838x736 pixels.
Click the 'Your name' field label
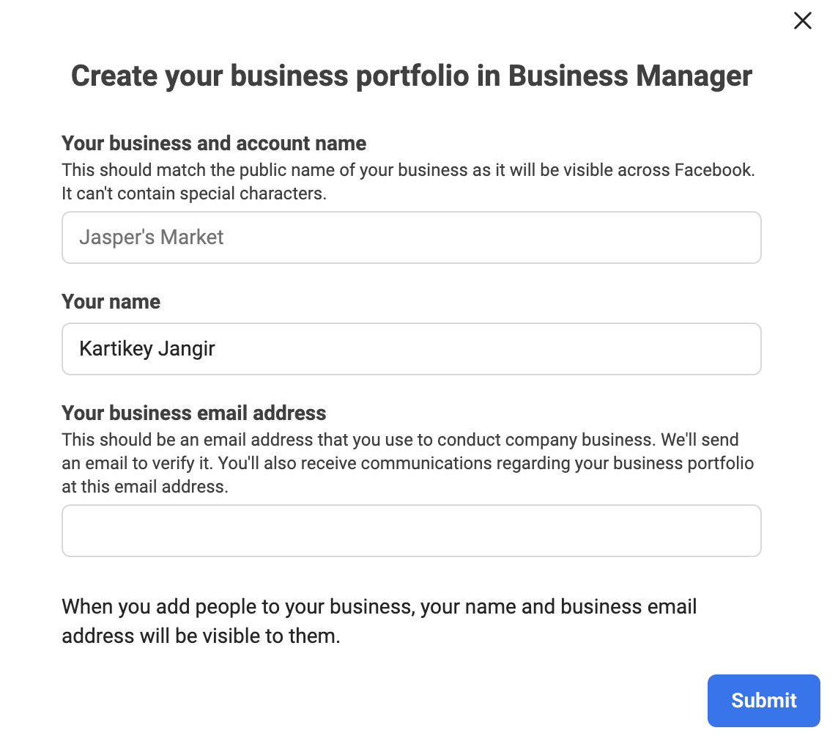111,302
